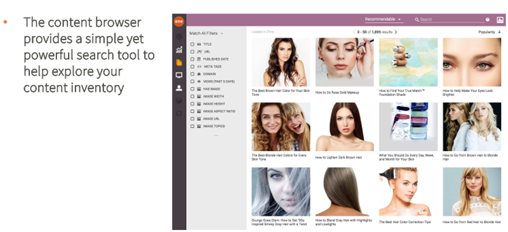
Task: Click the search magnifier icon
Action: click(417, 20)
